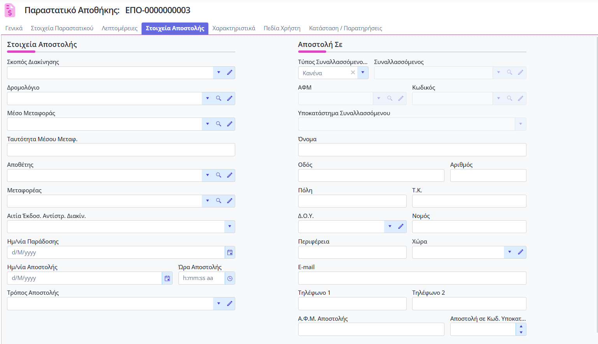Open the calendar picker for Ημ/νία Παράδοσης
598x344 pixels.
click(x=230, y=252)
